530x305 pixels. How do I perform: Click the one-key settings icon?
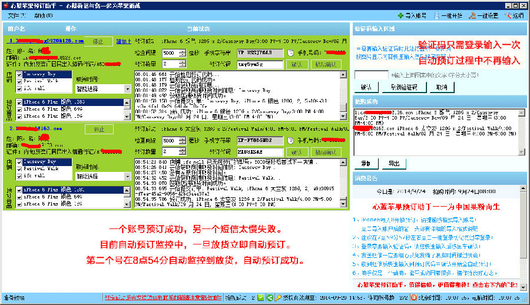pos(472,15)
